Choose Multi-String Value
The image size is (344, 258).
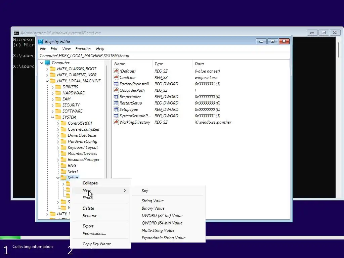pyautogui.click(x=167, y=230)
